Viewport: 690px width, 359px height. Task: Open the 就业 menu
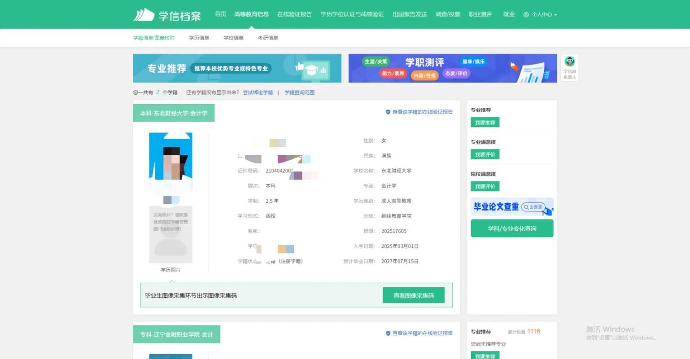point(509,14)
